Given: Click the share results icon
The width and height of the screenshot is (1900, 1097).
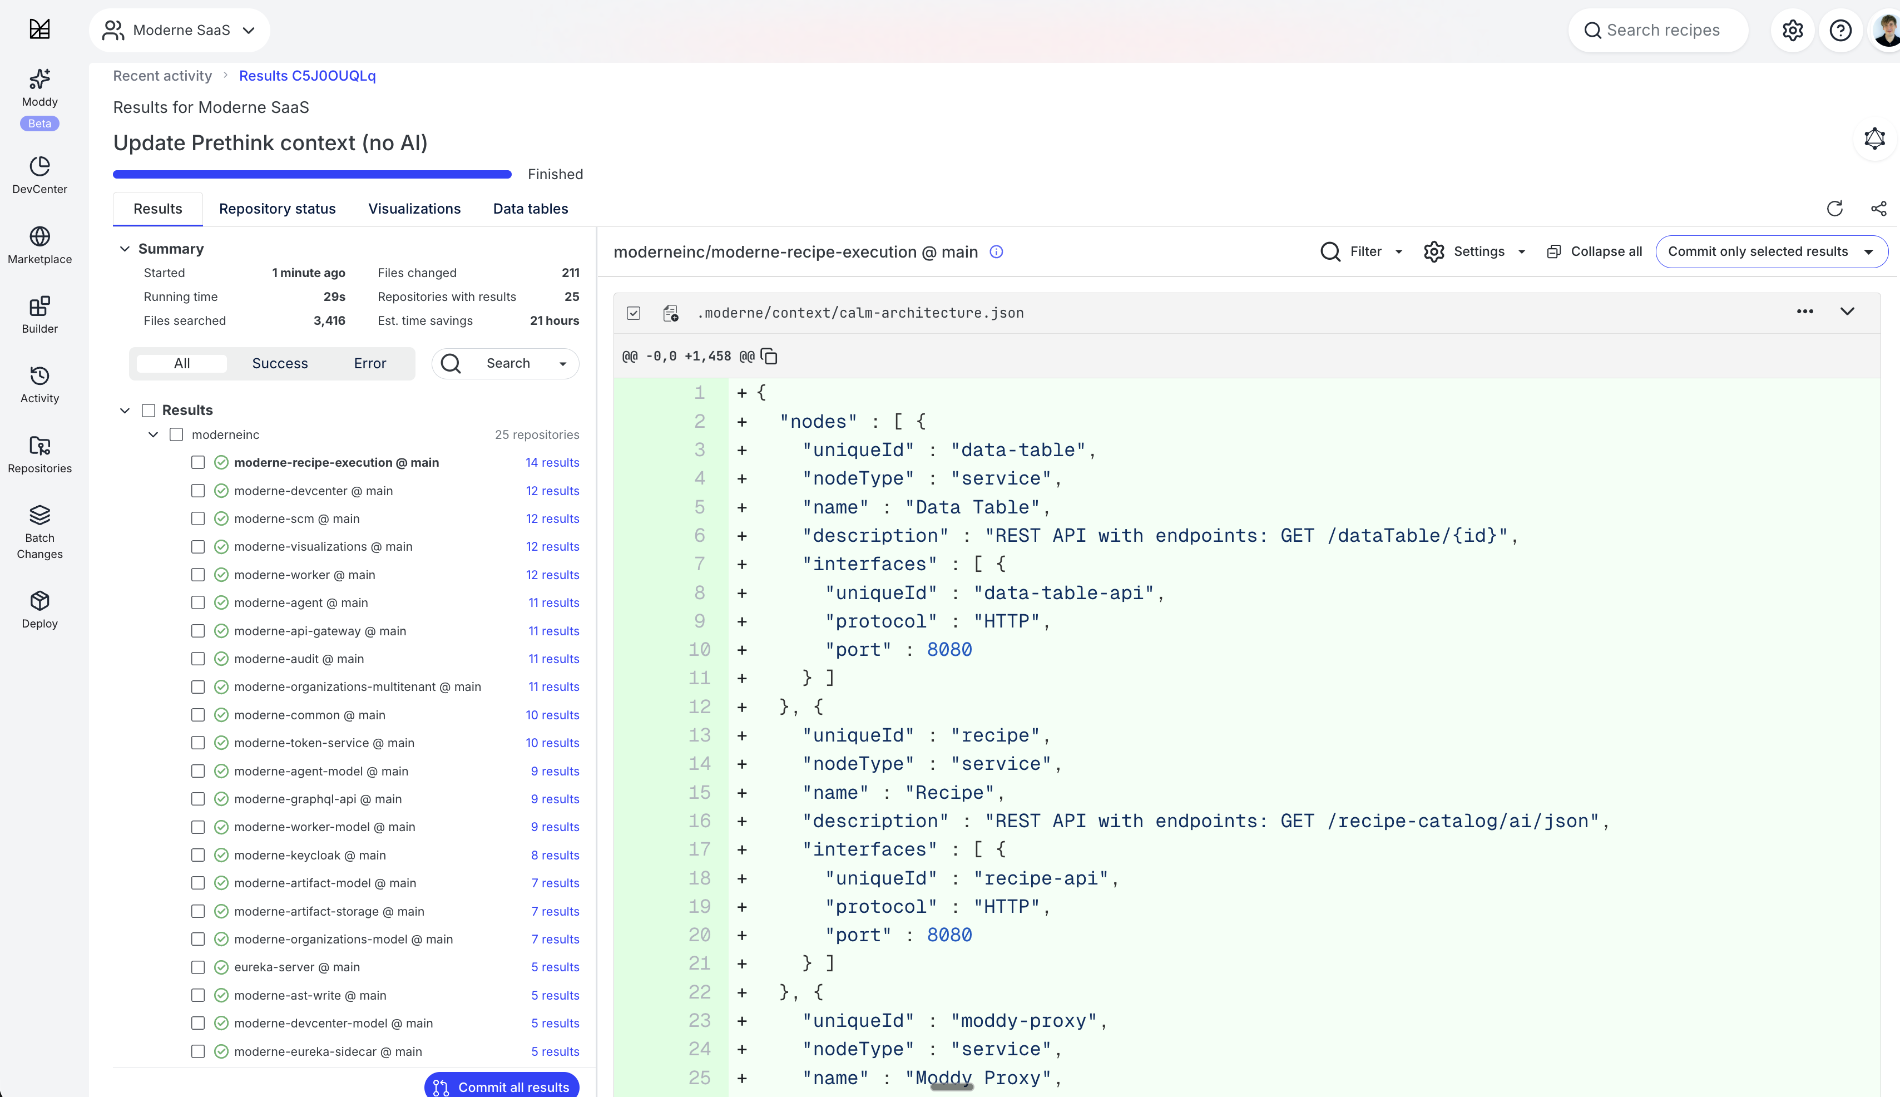Looking at the screenshot, I should [1878, 209].
